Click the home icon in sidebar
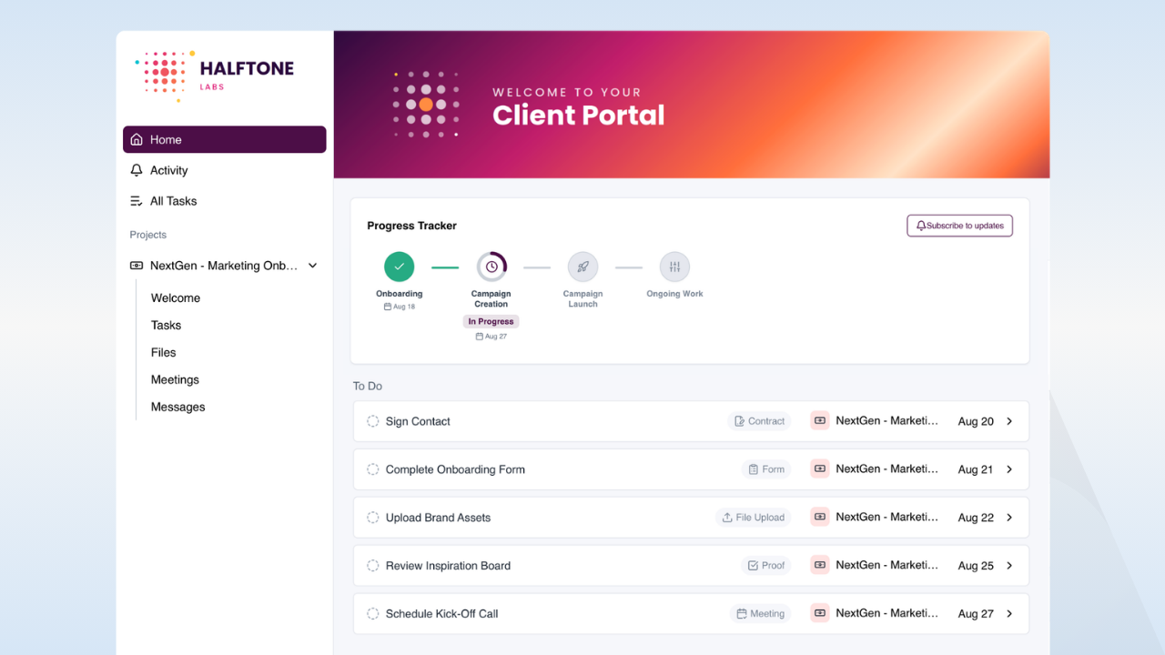The width and height of the screenshot is (1165, 655). [x=137, y=139]
